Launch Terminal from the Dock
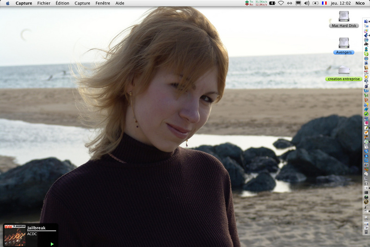The height and width of the screenshot is (247, 370). 366,192
